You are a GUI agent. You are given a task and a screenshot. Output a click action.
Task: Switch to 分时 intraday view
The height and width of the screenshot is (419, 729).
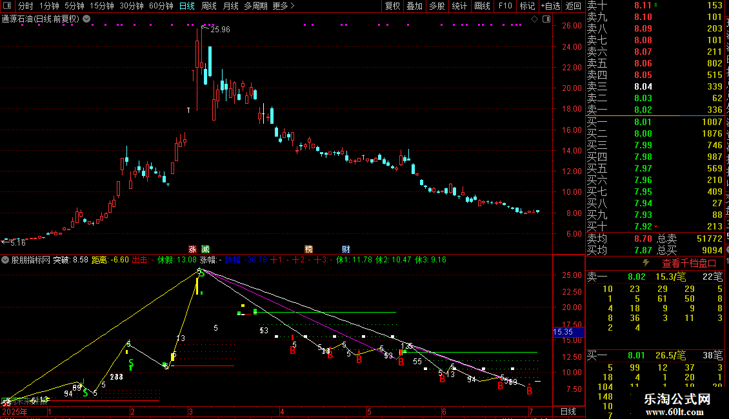pyautogui.click(x=26, y=6)
